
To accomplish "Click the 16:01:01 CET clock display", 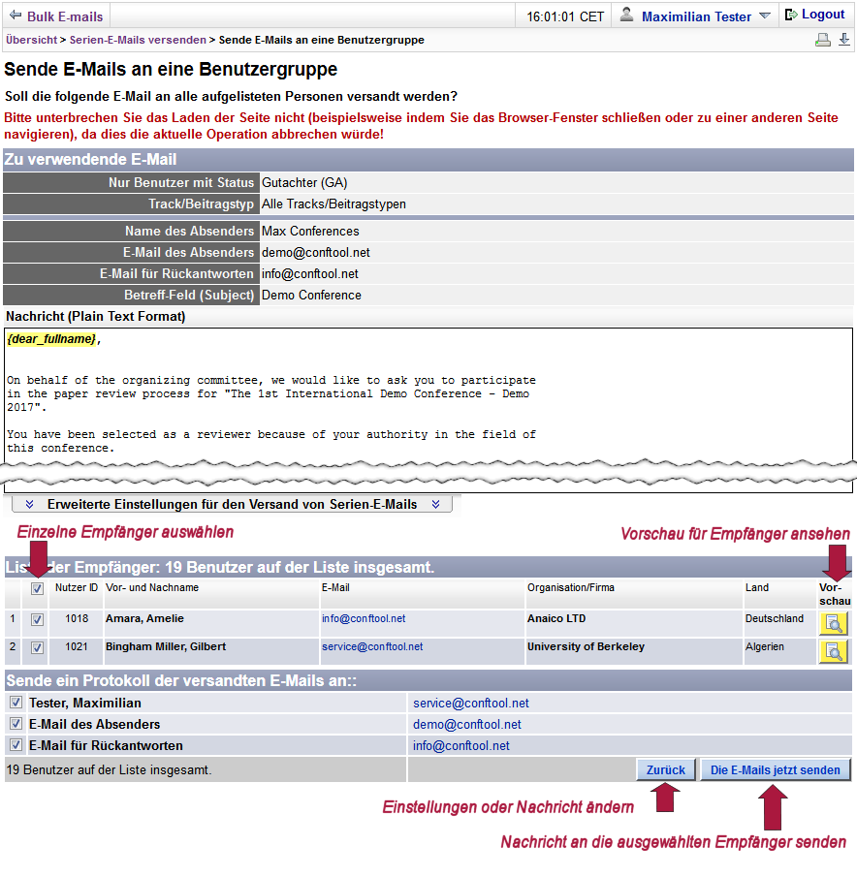I will point(565,16).
